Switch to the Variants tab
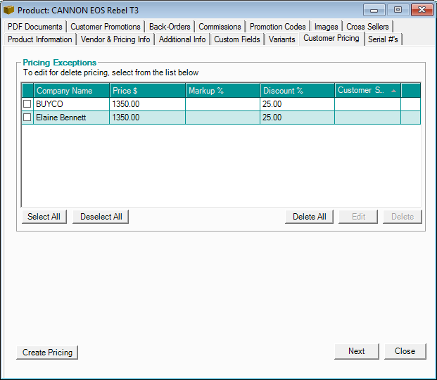The height and width of the screenshot is (380, 437). (x=281, y=39)
